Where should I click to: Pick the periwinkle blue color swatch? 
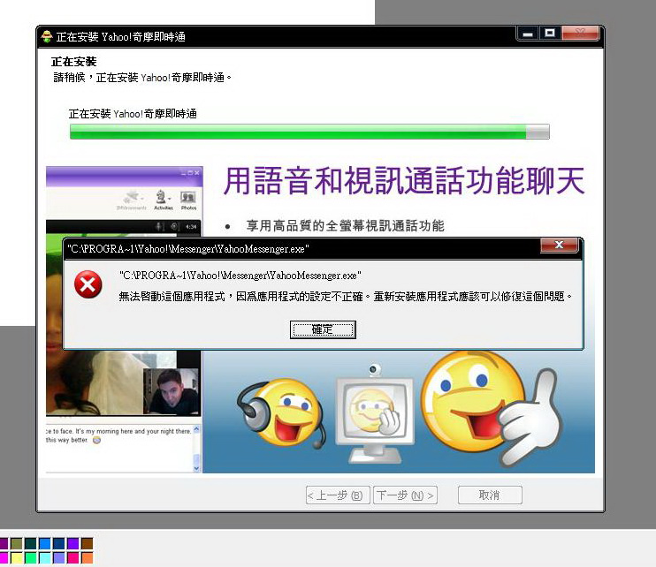59,558
